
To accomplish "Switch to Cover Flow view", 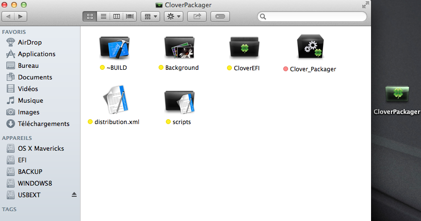I will pyautogui.click(x=130, y=16).
